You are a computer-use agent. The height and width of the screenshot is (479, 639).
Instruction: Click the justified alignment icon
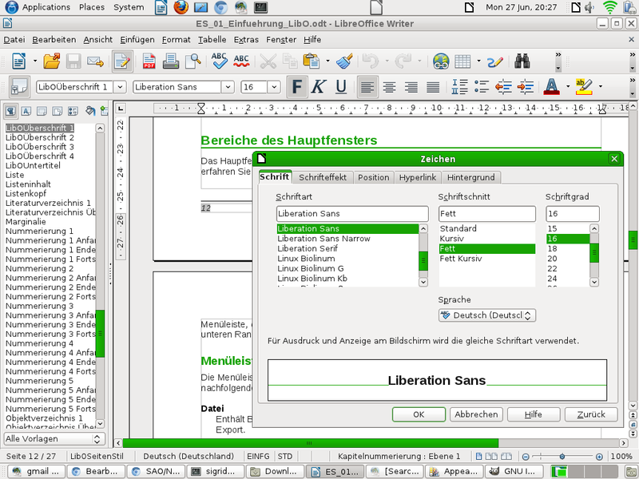click(x=433, y=86)
